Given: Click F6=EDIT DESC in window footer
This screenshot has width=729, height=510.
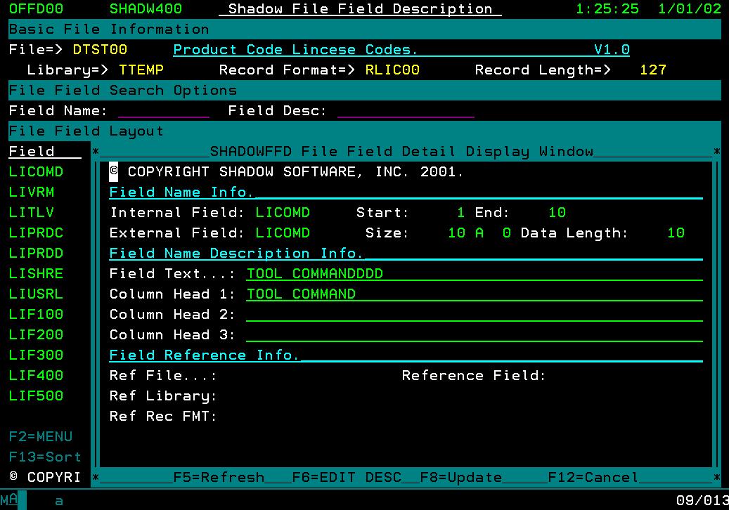Looking at the screenshot, I should click(347, 478).
